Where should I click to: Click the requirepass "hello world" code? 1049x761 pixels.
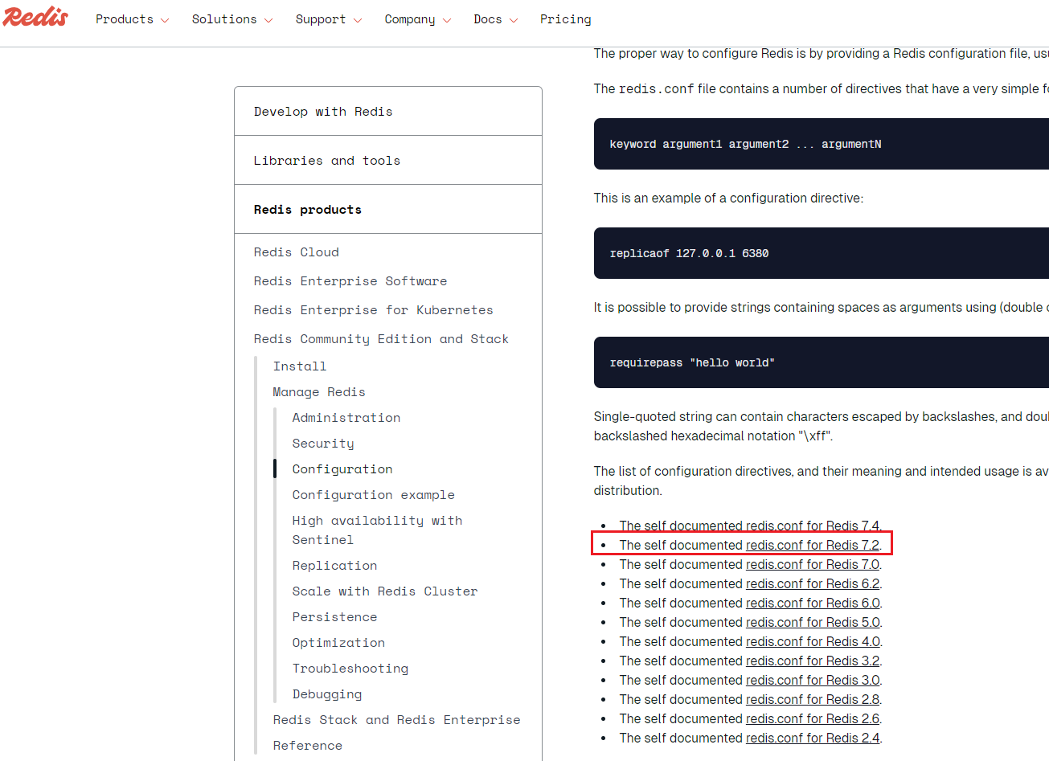pyautogui.click(x=692, y=362)
